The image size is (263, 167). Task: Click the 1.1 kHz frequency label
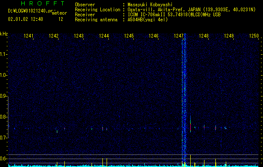click(3, 54)
